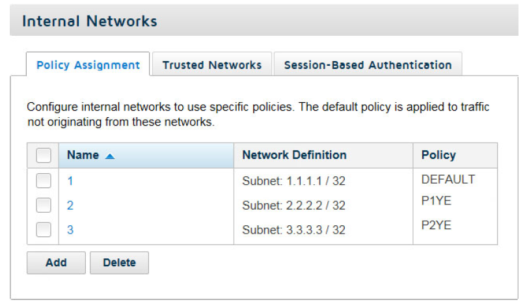Select the Subnet 1.1.1.1 / 32 cell

click(293, 181)
